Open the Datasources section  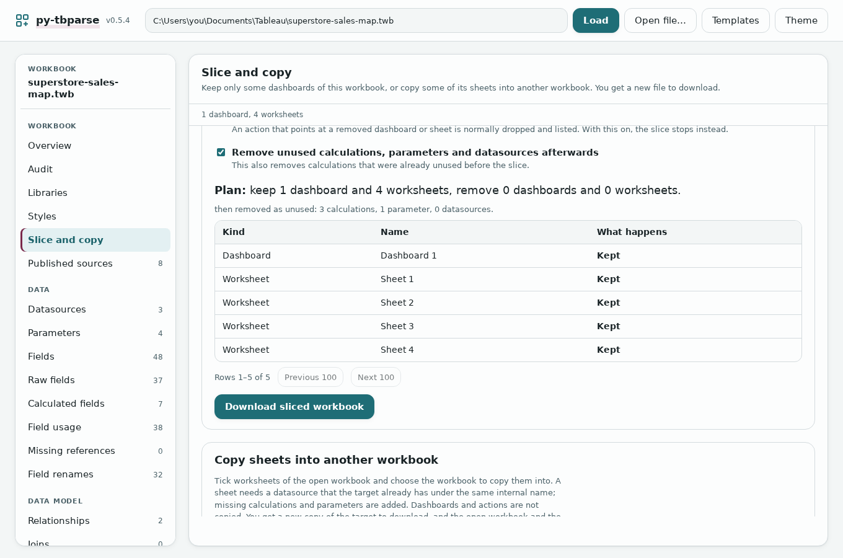(x=95, y=309)
